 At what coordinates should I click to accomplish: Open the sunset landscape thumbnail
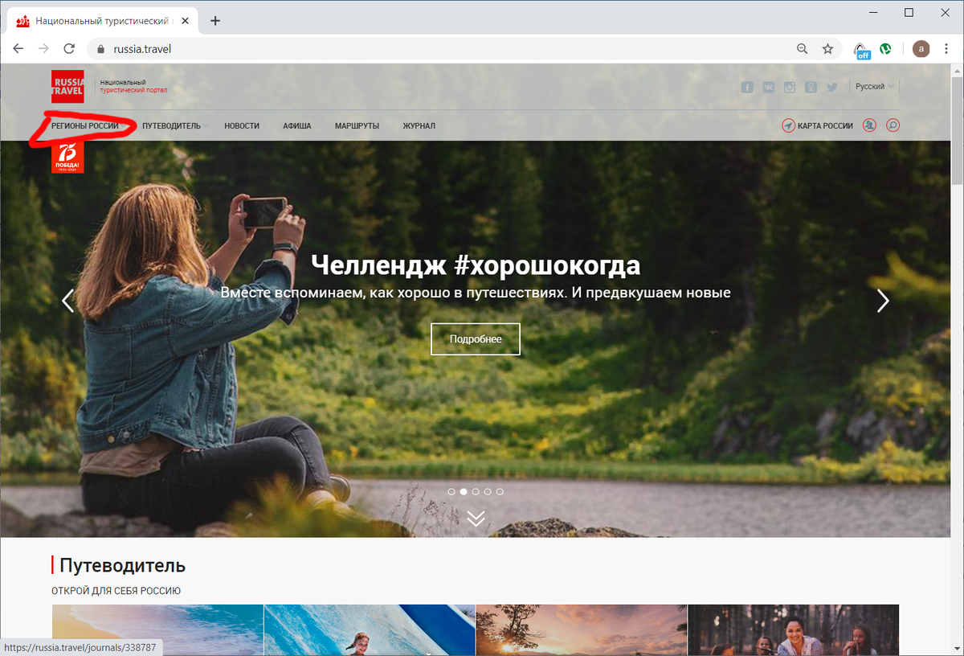[582, 629]
